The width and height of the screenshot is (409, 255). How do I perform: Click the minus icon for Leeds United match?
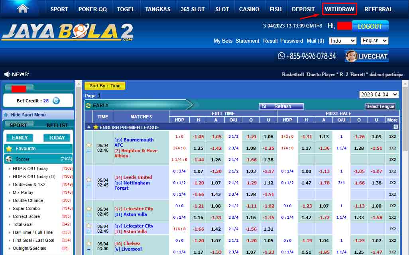point(88,186)
